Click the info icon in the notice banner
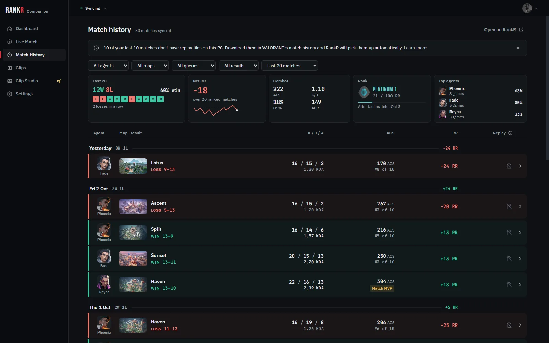The width and height of the screenshot is (549, 343). coord(96,48)
